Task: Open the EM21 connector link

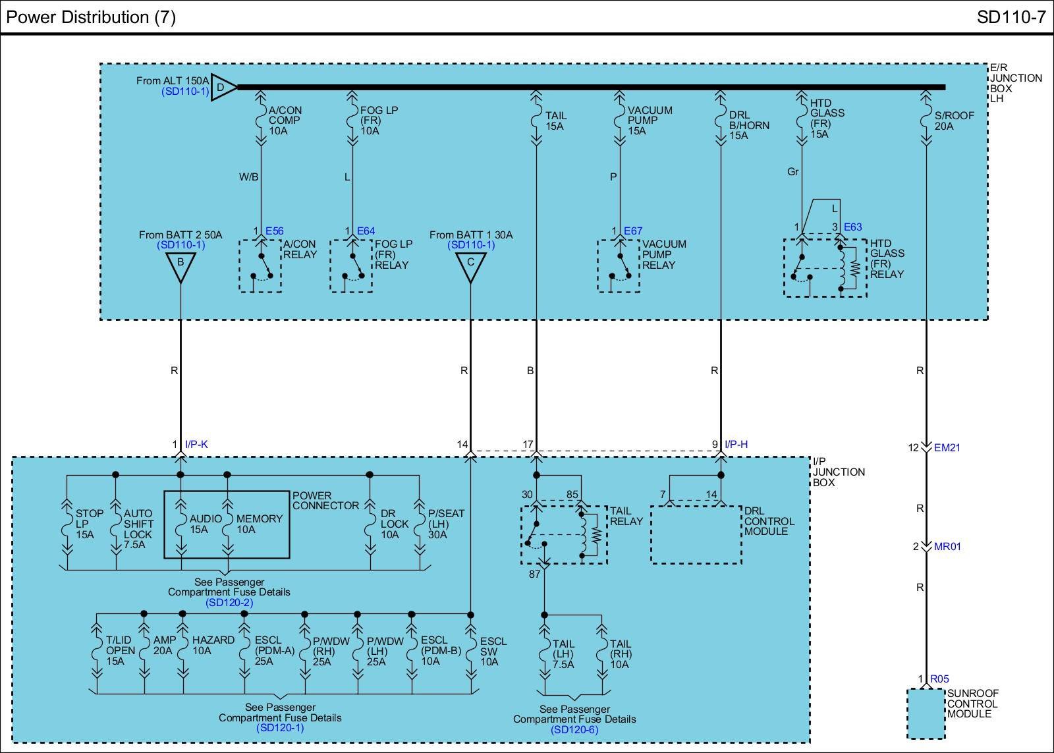Action: [x=947, y=447]
